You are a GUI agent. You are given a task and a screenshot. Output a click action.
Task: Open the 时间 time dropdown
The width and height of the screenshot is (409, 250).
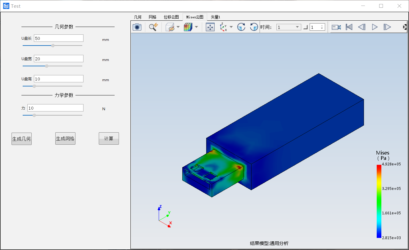tap(289, 27)
